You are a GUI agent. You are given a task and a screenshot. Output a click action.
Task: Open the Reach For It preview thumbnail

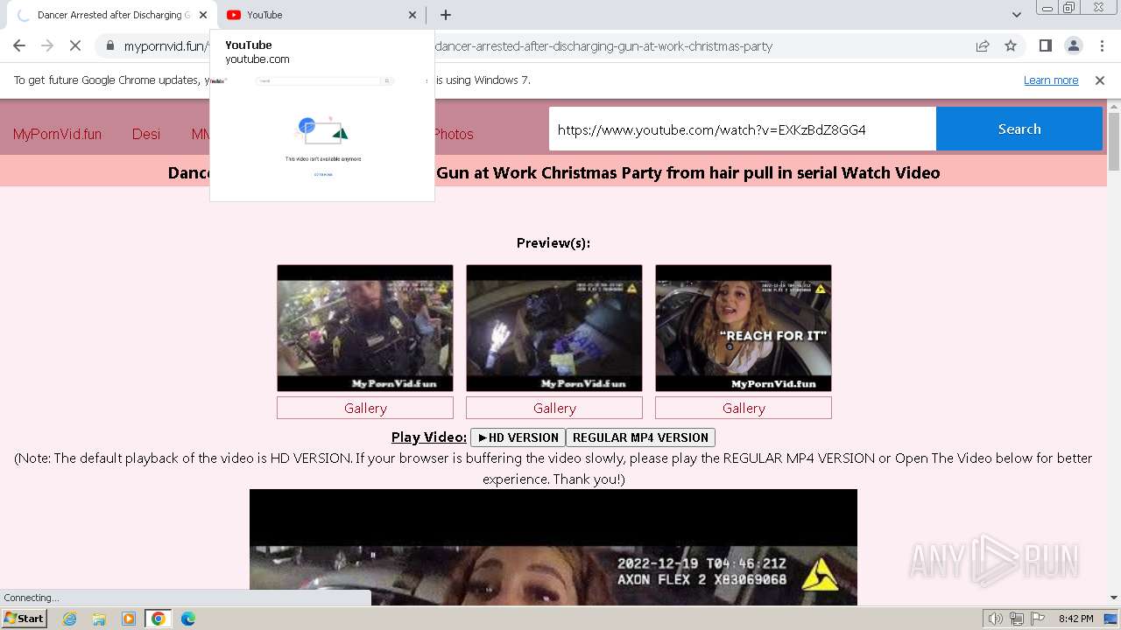[x=744, y=328]
